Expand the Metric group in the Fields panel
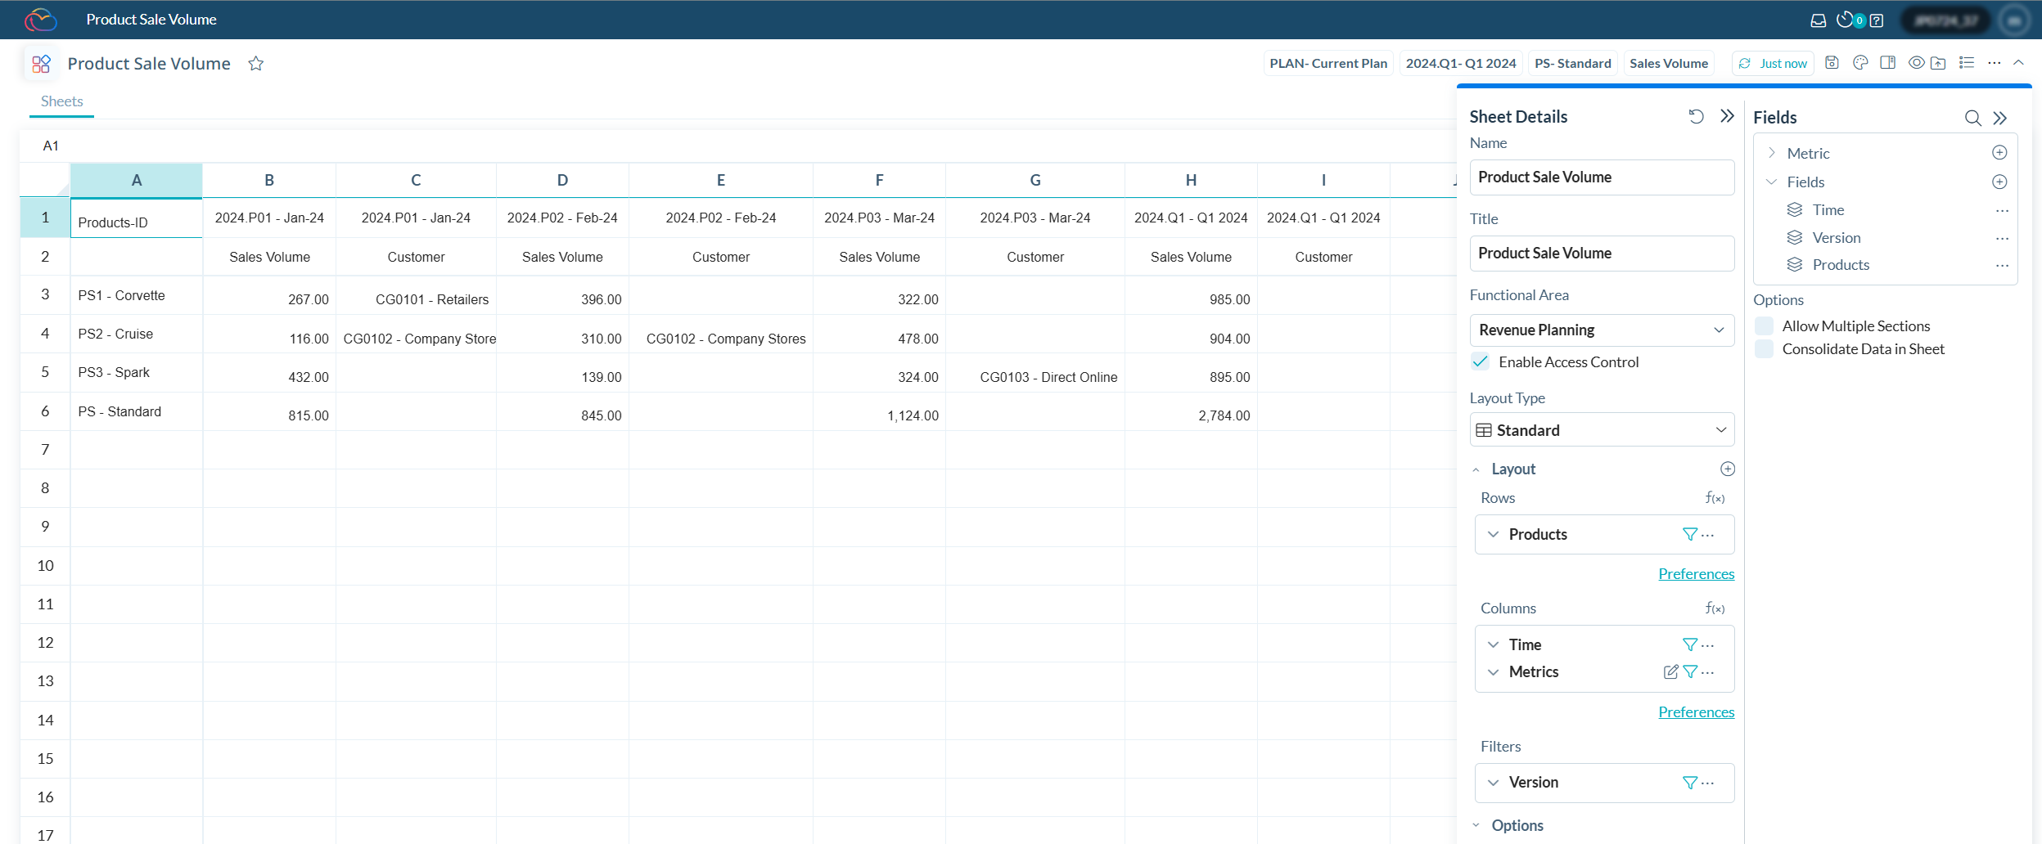 tap(1773, 153)
